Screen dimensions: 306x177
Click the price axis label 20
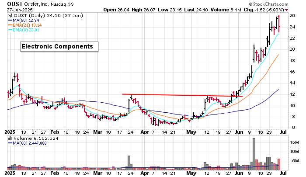[x=292, y=49]
